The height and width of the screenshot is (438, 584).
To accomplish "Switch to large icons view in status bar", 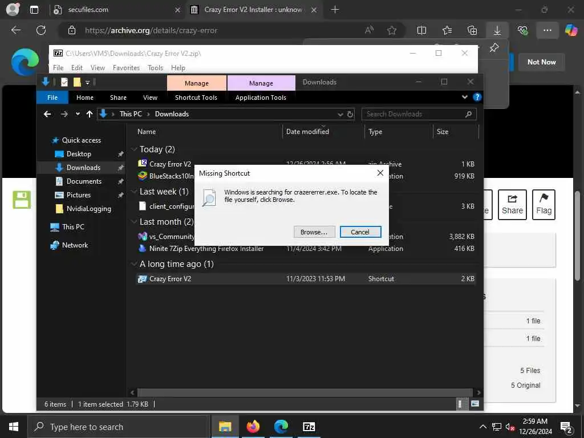I will tap(475, 404).
